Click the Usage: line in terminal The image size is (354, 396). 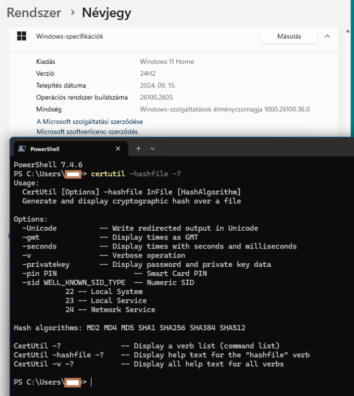pyautogui.click(x=26, y=183)
